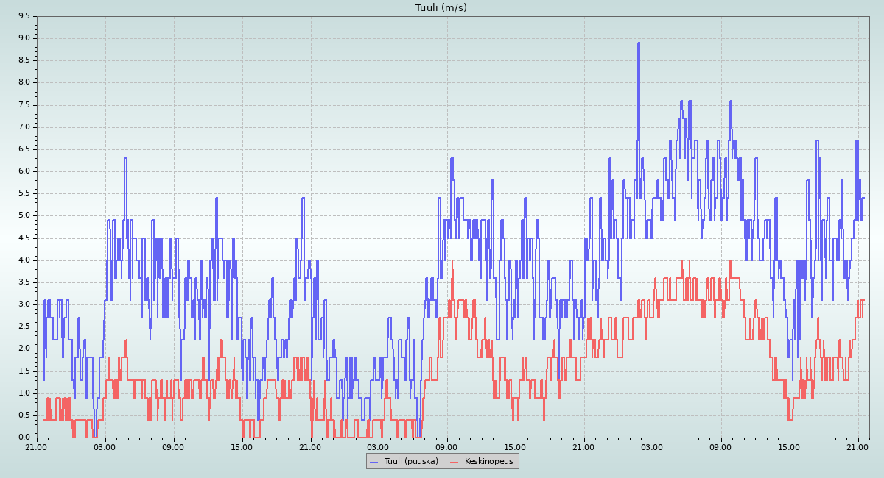The height and width of the screenshot is (478, 884).
Task: Click the 4.0 value on the y-axis
Action: tap(24, 260)
